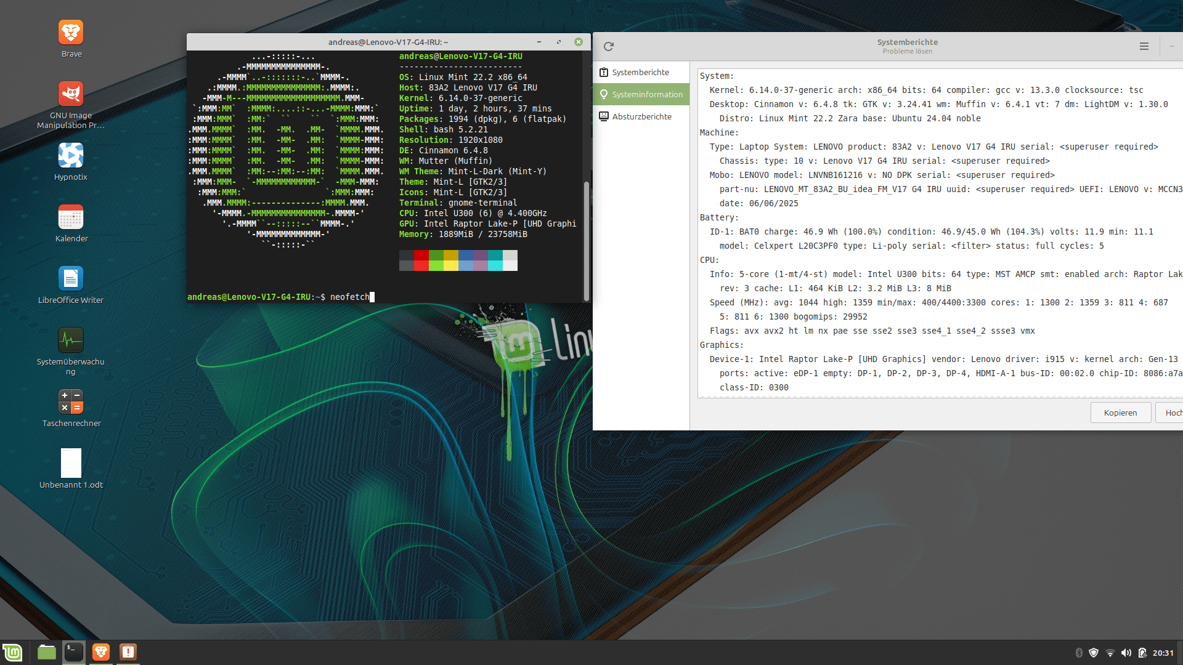The width and height of the screenshot is (1183, 665).
Task: Open the Hypnotix desktop icon
Action: pos(71,156)
